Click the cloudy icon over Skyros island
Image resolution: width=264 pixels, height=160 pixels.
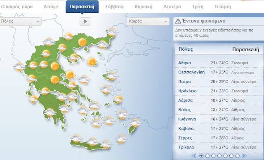coord(84,80)
